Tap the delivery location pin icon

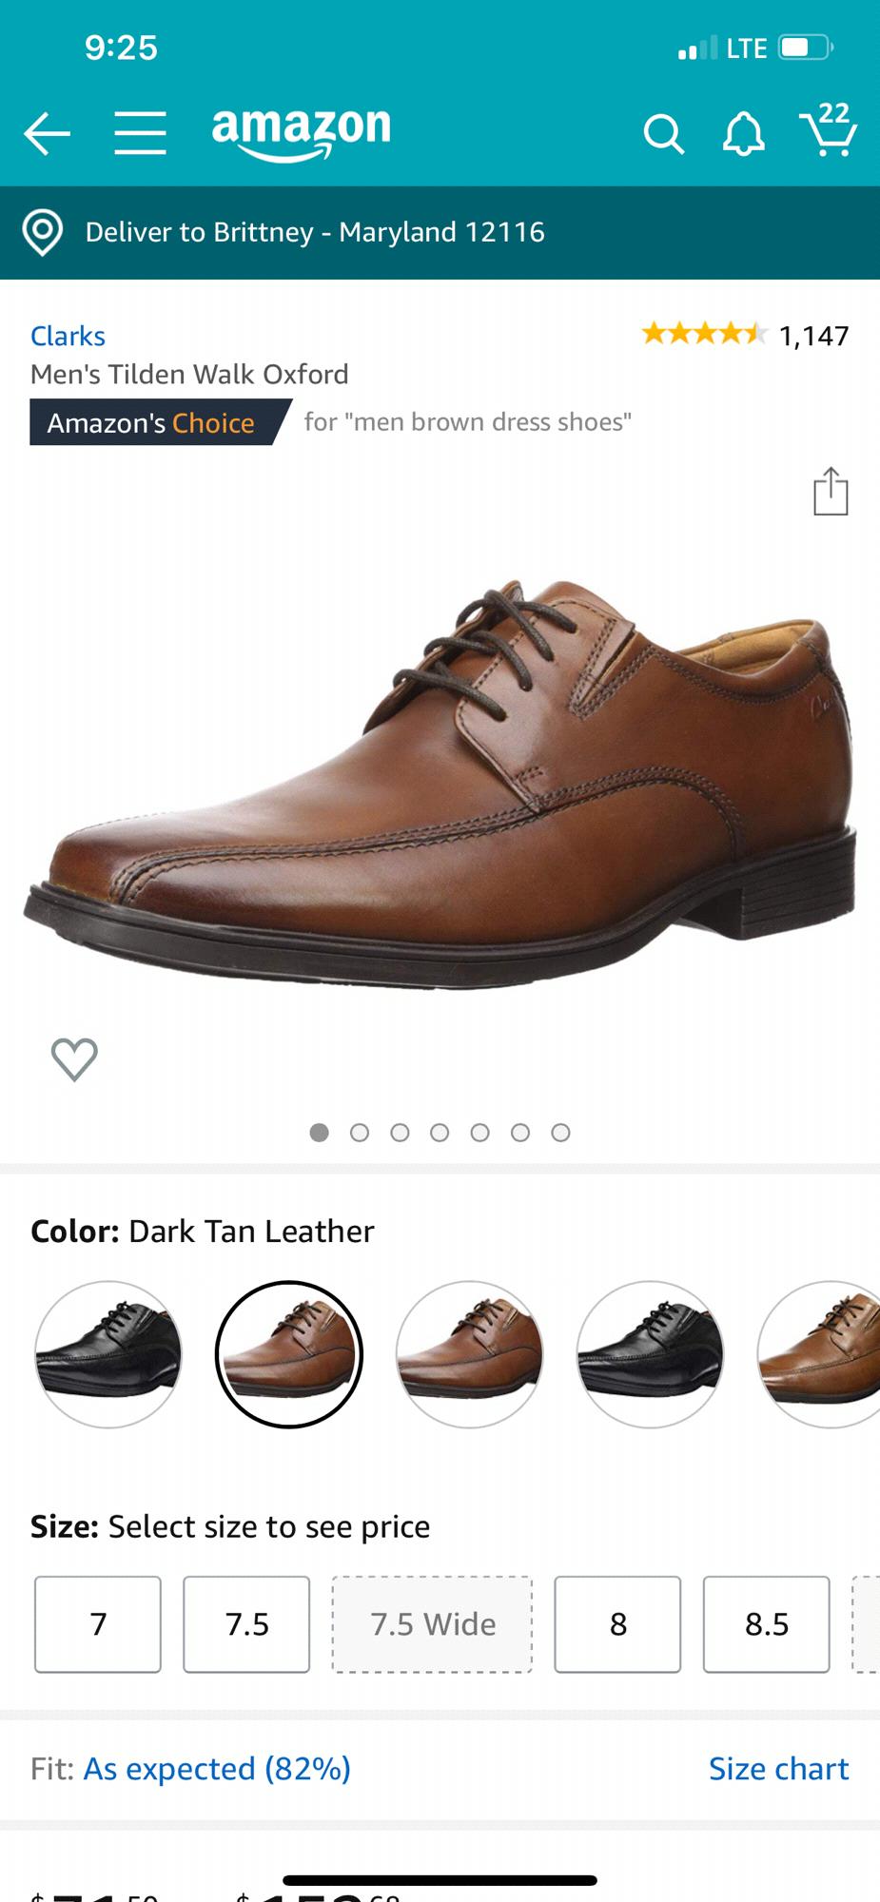pyautogui.click(x=43, y=233)
